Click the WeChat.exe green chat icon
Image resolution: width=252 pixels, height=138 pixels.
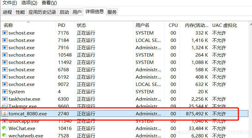(x=5, y=128)
